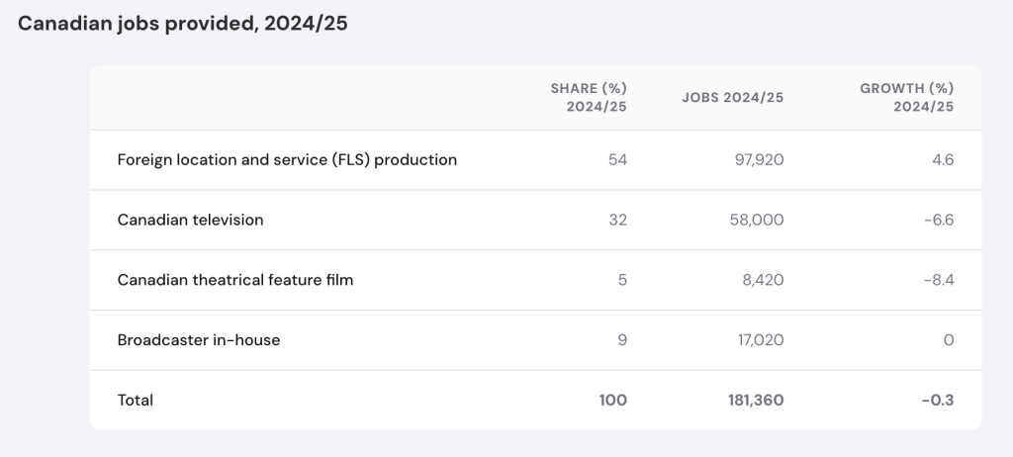
Task: Click the 97,920 jobs value for FLS production
Action: [x=756, y=159]
